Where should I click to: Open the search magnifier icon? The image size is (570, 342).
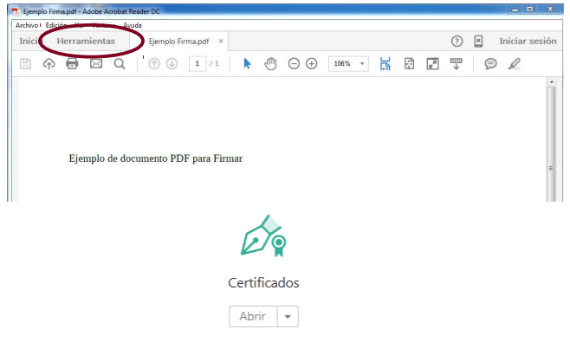coord(120,64)
